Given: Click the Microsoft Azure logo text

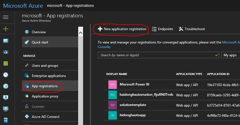Looking at the screenshot, I should (23, 6).
